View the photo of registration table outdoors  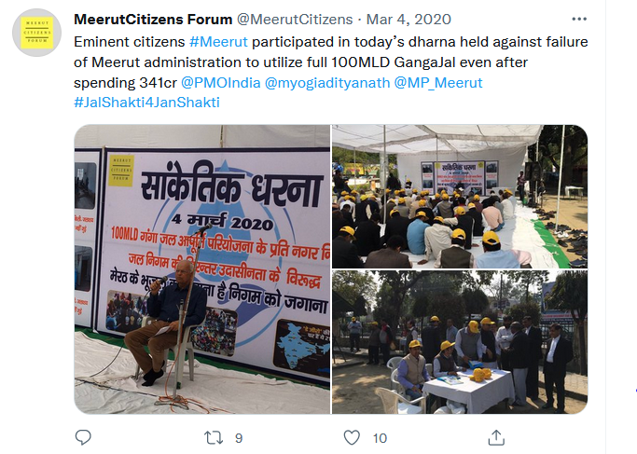[x=460, y=342]
